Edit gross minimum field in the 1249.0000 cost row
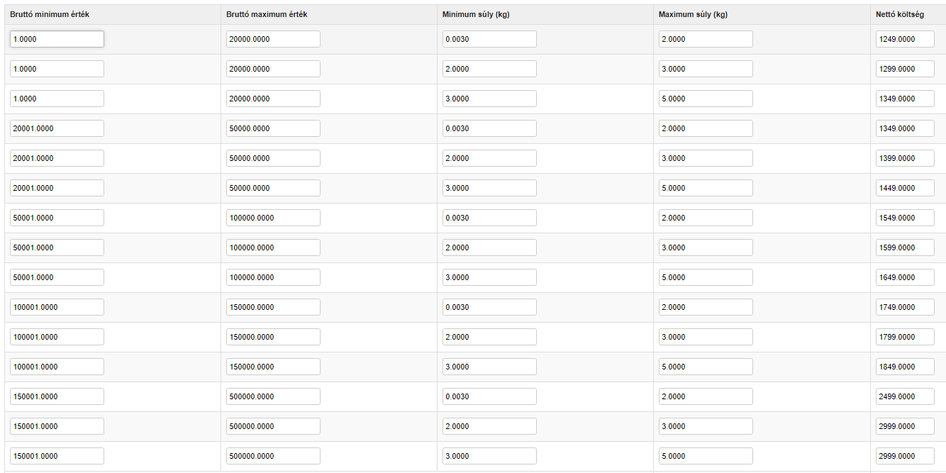 pyautogui.click(x=57, y=39)
